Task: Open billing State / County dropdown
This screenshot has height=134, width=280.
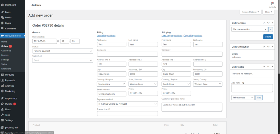Action: (143, 84)
